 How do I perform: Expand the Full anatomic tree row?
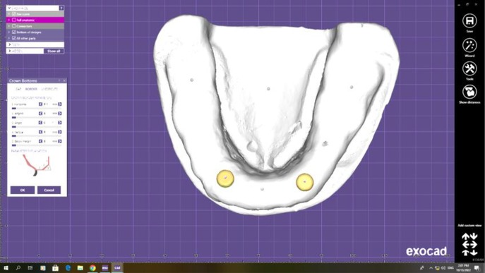click(x=9, y=20)
